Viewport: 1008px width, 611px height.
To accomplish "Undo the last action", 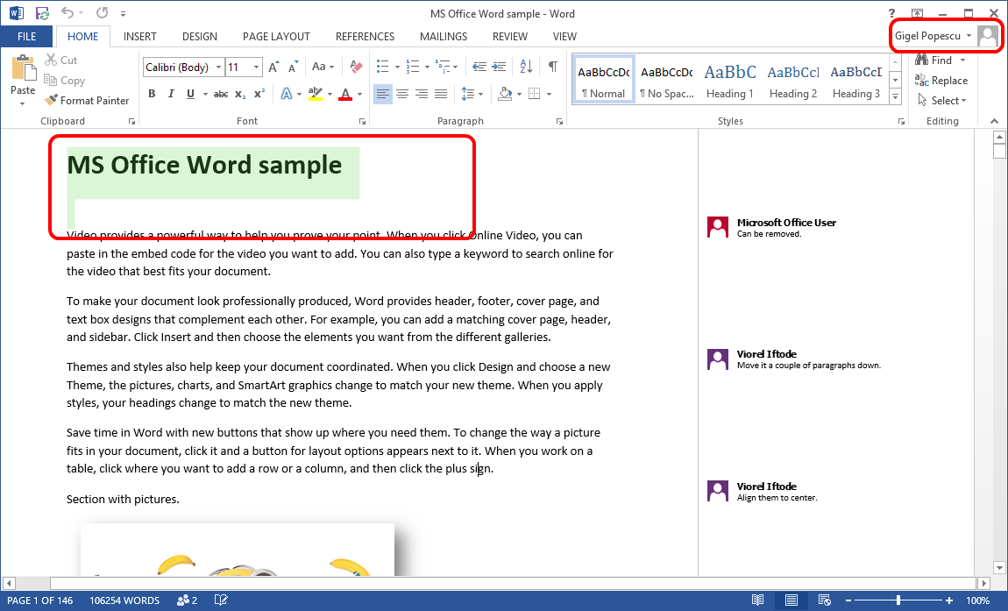I will 67,13.
